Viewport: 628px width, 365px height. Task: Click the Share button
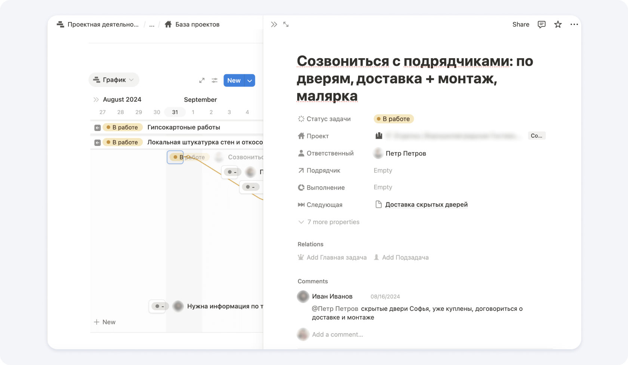pos(520,24)
